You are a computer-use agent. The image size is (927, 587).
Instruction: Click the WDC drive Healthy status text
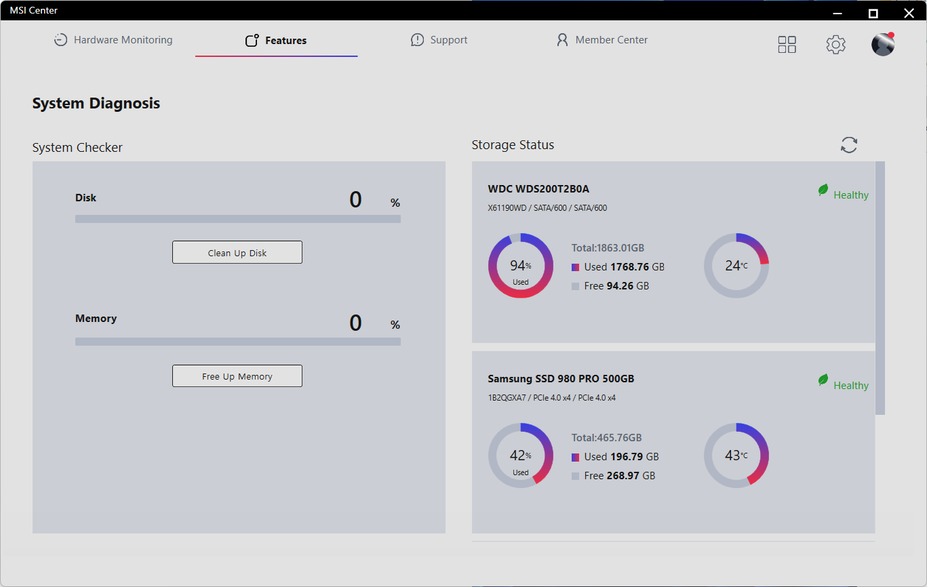tap(851, 195)
